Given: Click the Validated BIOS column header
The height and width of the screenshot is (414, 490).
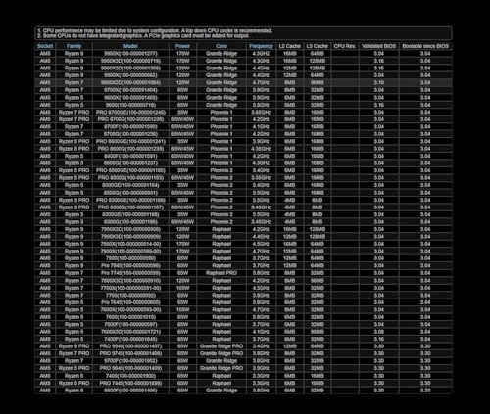Looking at the screenshot, I should [378, 46].
